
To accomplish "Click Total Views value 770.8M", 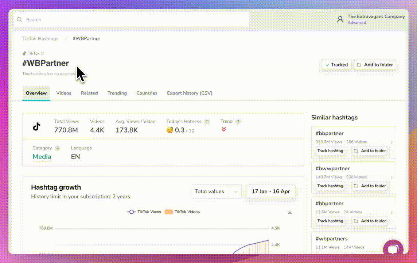I will pos(66,130).
